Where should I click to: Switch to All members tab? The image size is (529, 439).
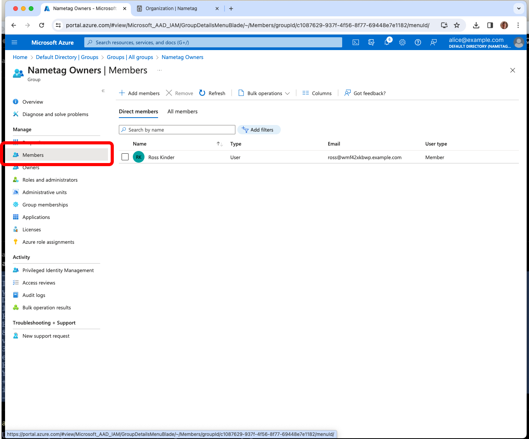tap(183, 111)
